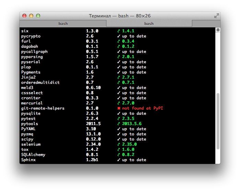
Task: Click the 'scipy' package name
Action: [27, 139]
